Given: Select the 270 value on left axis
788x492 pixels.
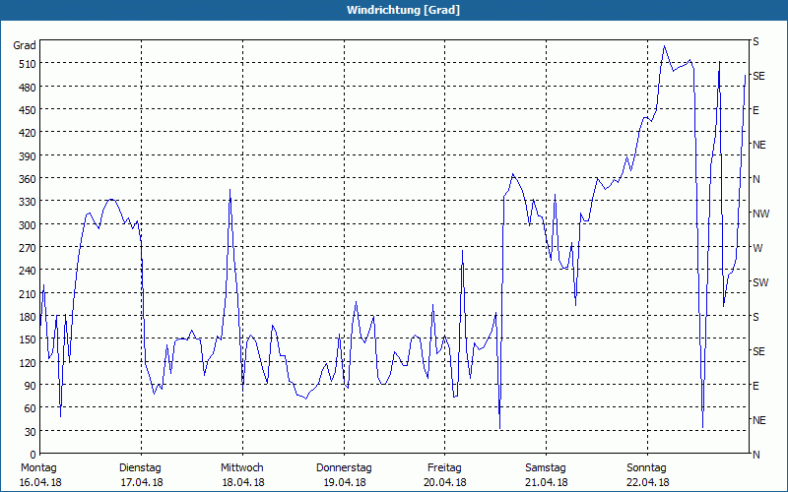Looking at the screenshot, I should pyautogui.click(x=28, y=248).
